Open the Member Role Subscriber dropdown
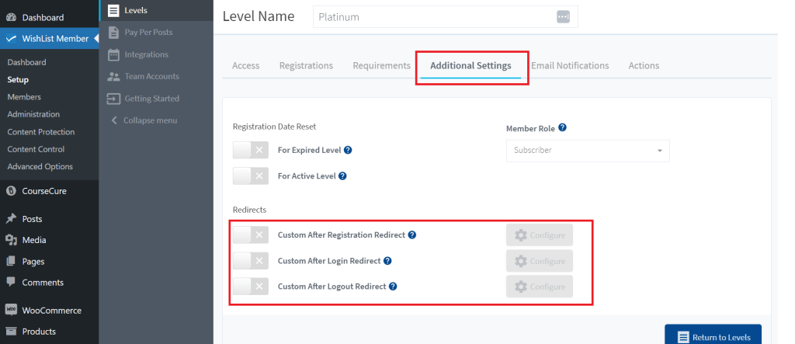This screenshot has width=795, height=344. pyautogui.click(x=588, y=151)
